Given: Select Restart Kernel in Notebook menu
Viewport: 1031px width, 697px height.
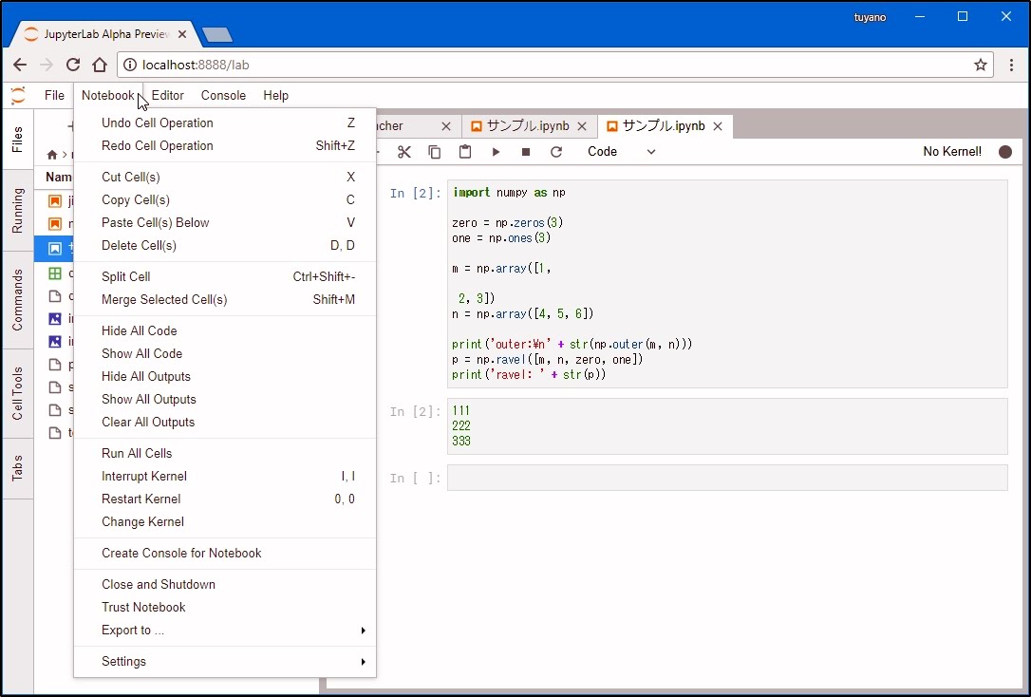Looking at the screenshot, I should click(141, 499).
